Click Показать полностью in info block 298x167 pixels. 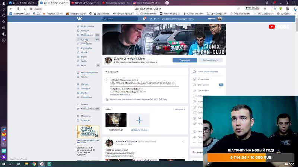120,95
